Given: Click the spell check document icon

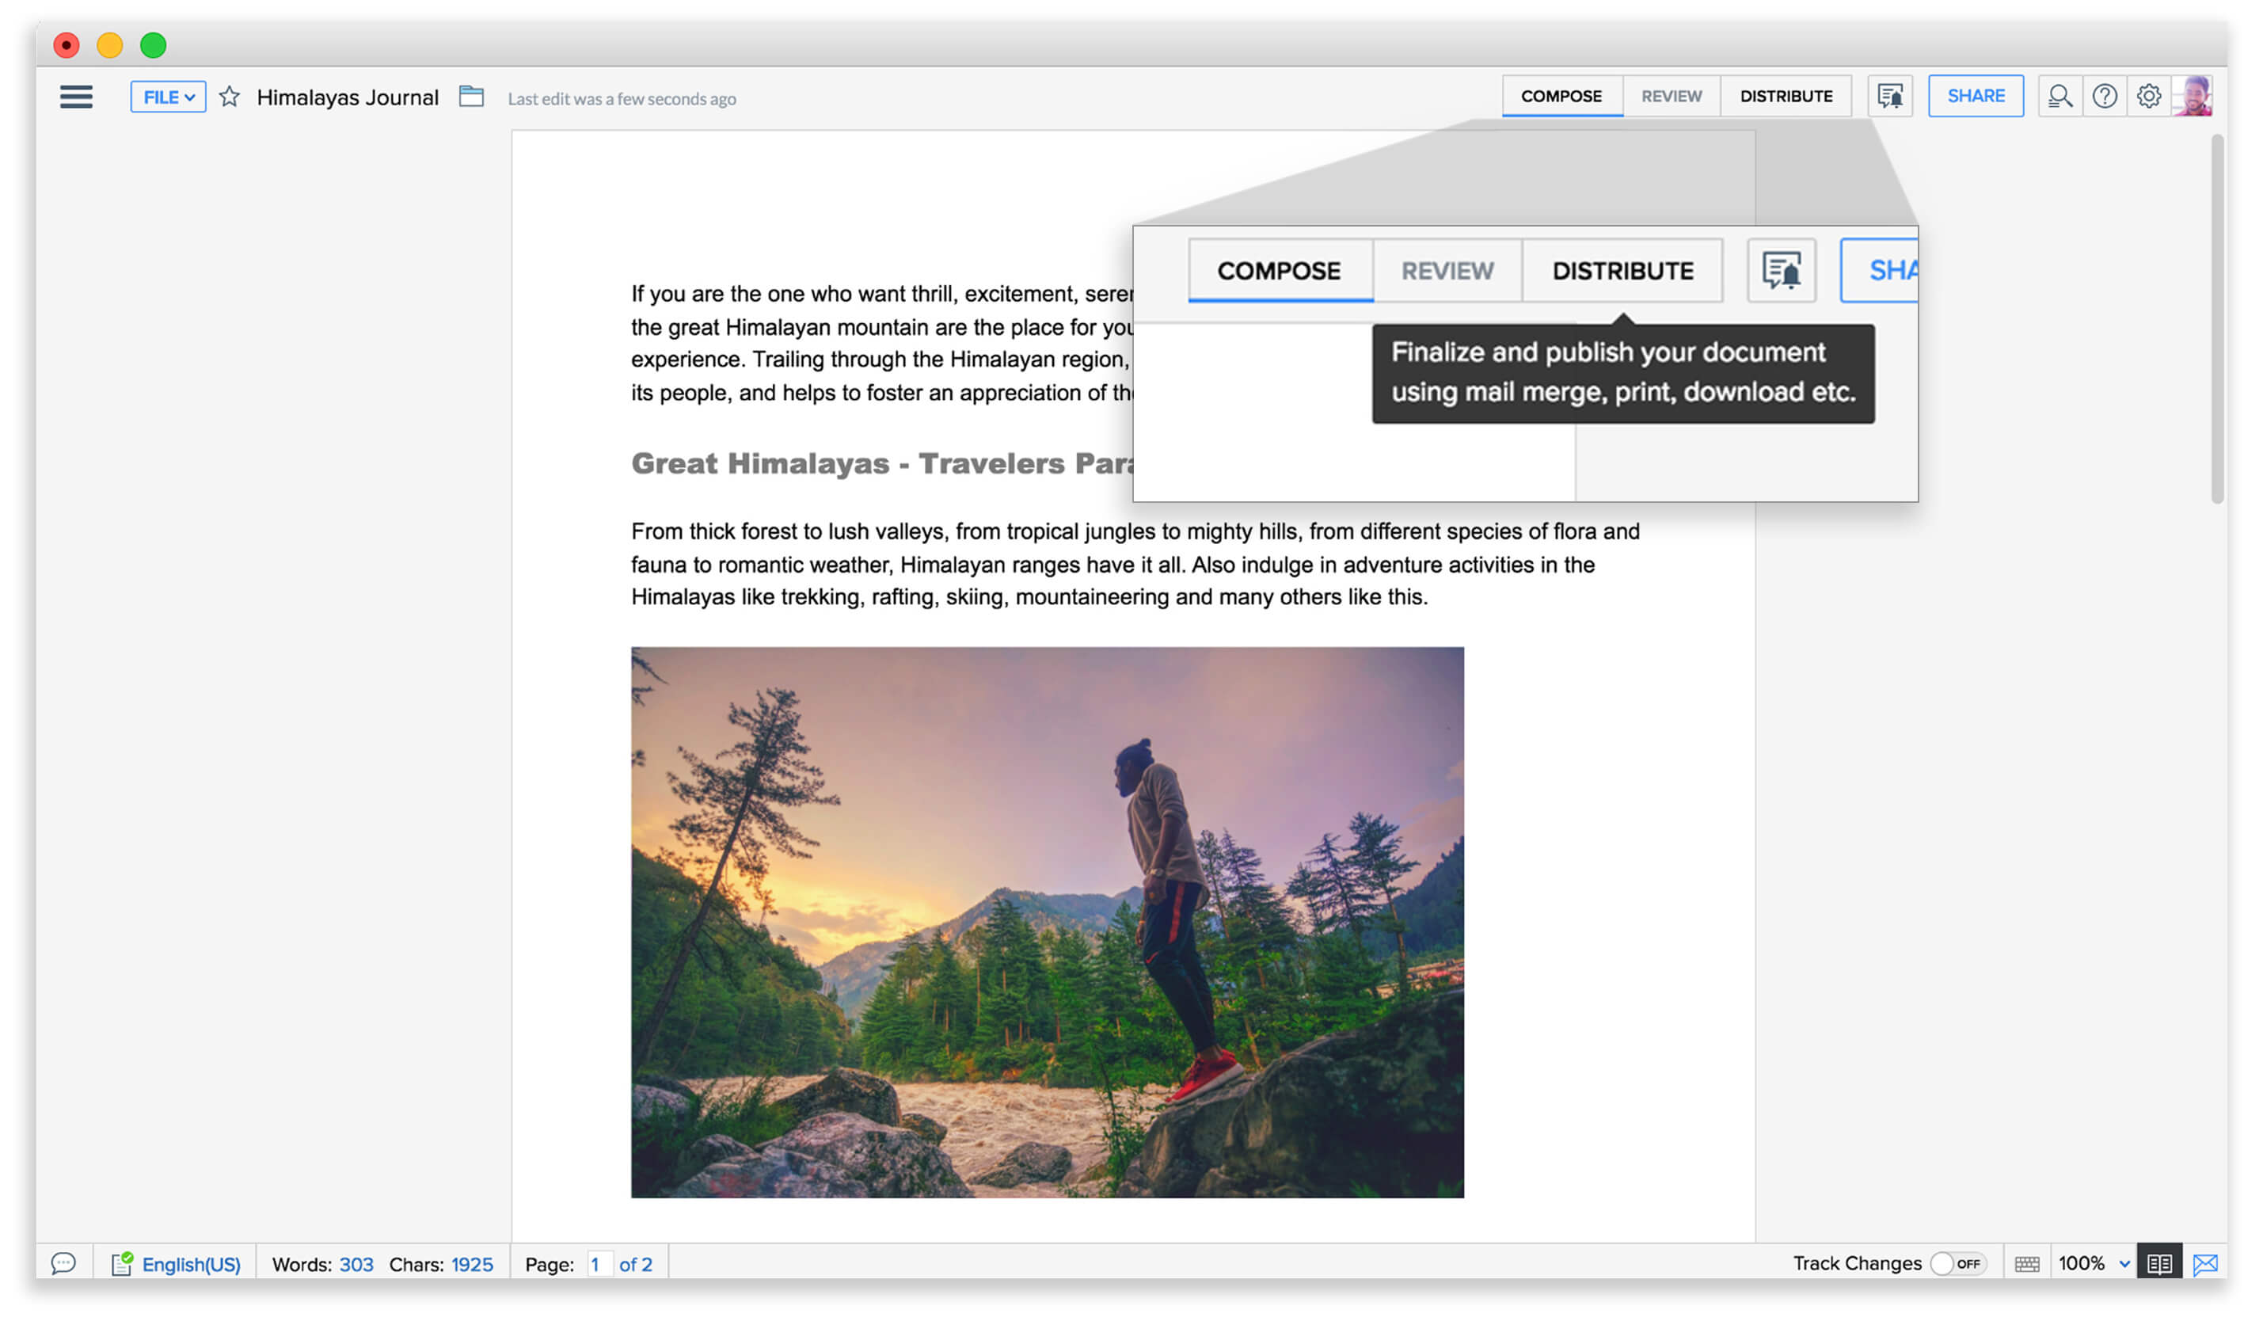Looking at the screenshot, I should tap(122, 1263).
